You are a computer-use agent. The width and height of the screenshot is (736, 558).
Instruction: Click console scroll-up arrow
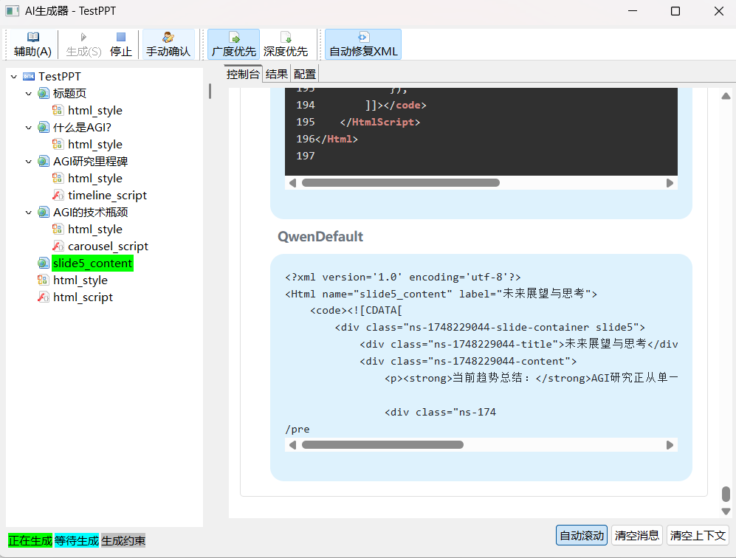726,96
